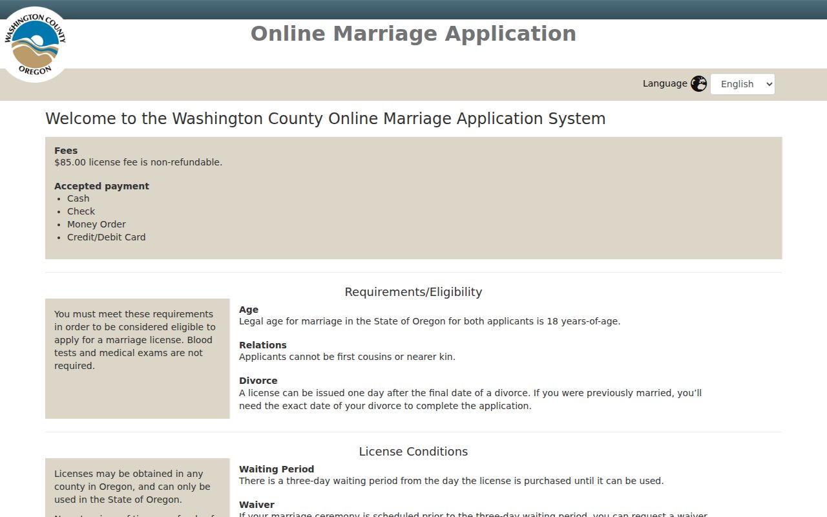Click the legal age 18 years-of-age sentence
Viewport: 827px width, 517px height.
coord(430,321)
